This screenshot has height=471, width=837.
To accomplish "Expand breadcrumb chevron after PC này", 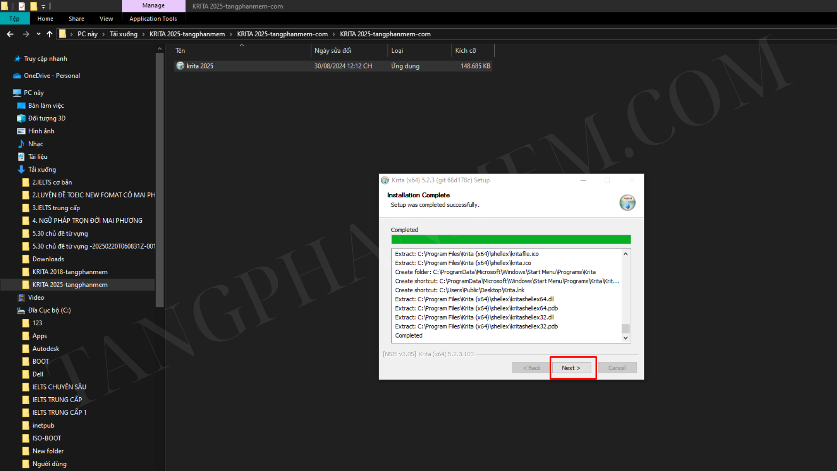I will 104,34.
